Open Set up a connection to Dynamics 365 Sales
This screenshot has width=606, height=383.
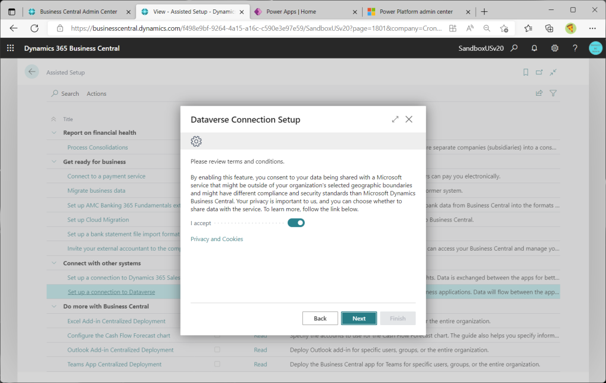coord(124,278)
